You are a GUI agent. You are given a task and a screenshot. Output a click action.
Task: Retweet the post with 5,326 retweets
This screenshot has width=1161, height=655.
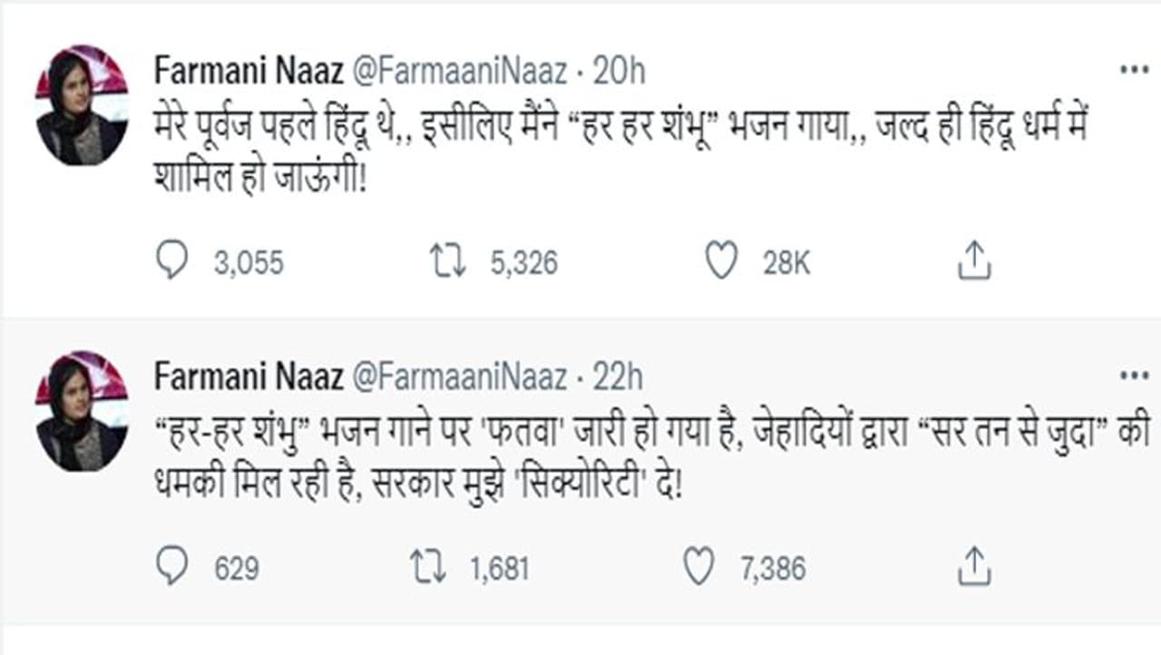coord(448,262)
